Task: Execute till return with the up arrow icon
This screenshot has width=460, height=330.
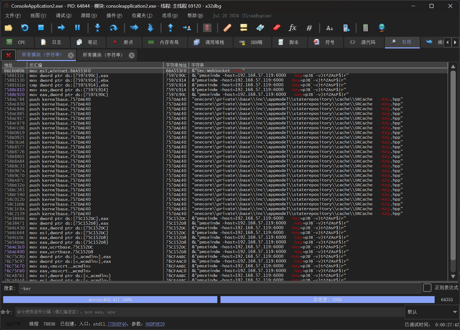Action: 171,28
